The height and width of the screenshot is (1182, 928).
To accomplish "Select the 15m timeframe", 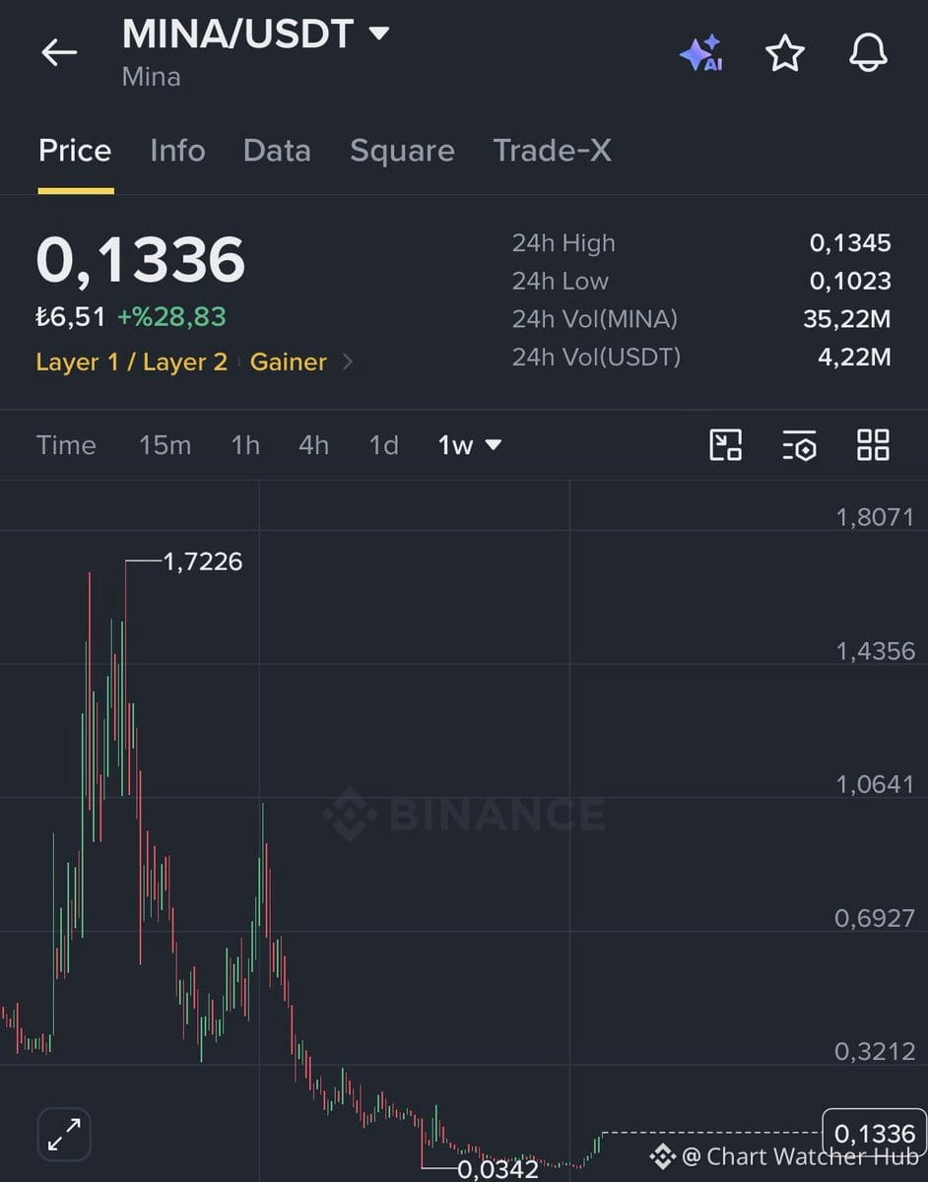I will pos(165,445).
